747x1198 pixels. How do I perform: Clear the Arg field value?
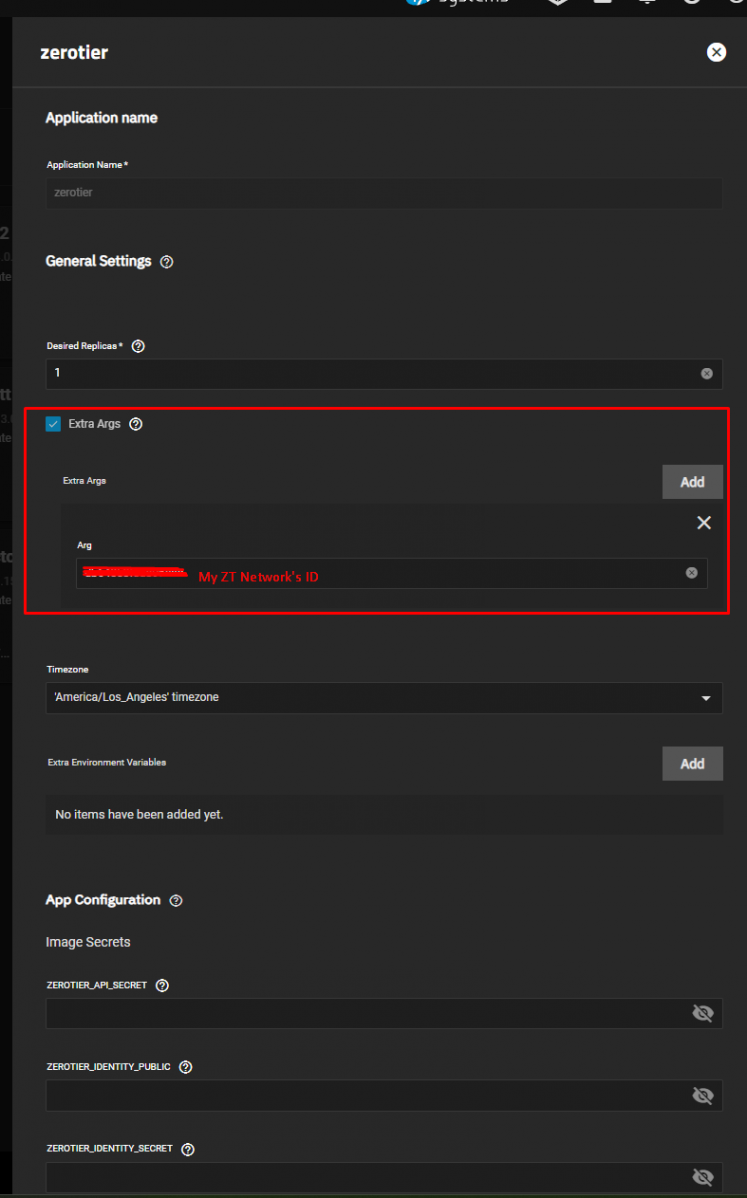pyautogui.click(x=691, y=573)
